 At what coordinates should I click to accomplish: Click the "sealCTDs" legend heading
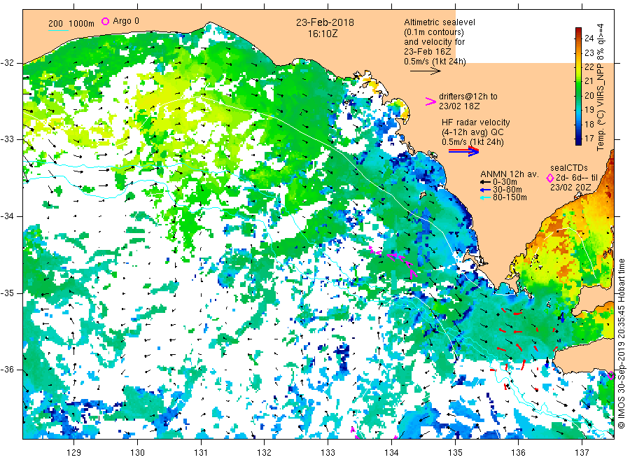[x=569, y=168]
